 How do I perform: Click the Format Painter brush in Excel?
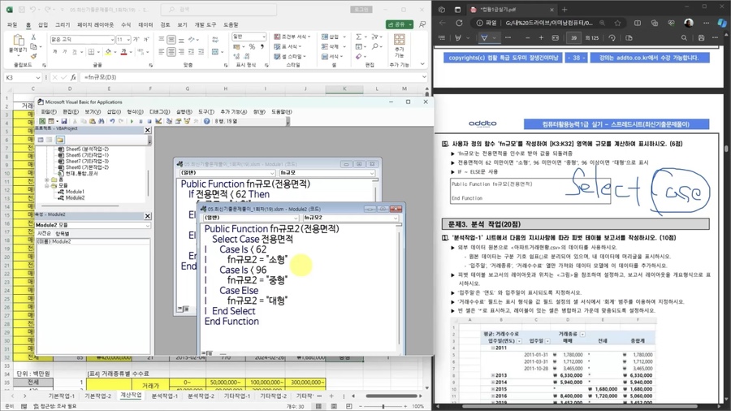[x=33, y=56]
